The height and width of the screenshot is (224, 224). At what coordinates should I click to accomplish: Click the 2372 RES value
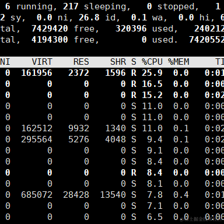(x=79, y=73)
